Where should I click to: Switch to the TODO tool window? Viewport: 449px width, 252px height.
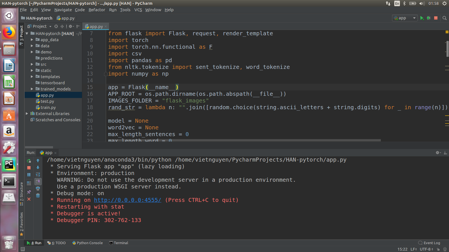point(56,243)
